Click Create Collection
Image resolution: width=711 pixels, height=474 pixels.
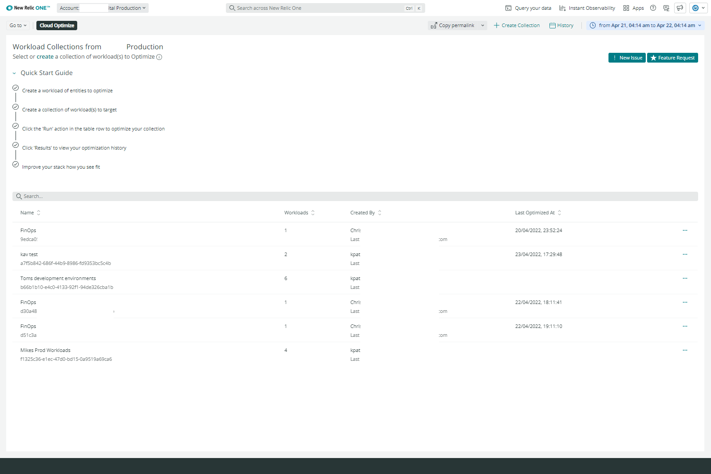point(517,26)
